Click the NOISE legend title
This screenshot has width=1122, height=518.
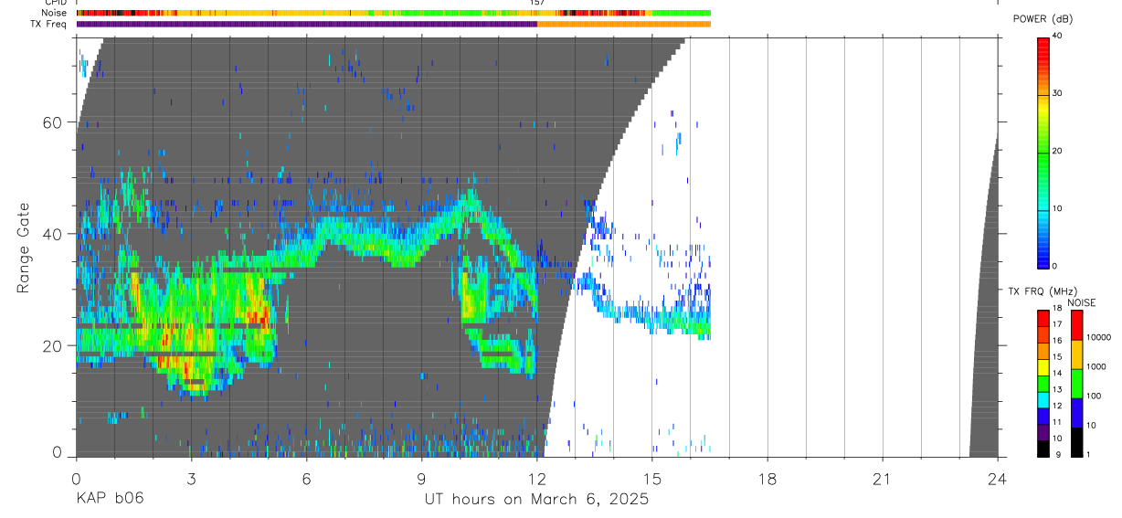(x=1082, y=302)
